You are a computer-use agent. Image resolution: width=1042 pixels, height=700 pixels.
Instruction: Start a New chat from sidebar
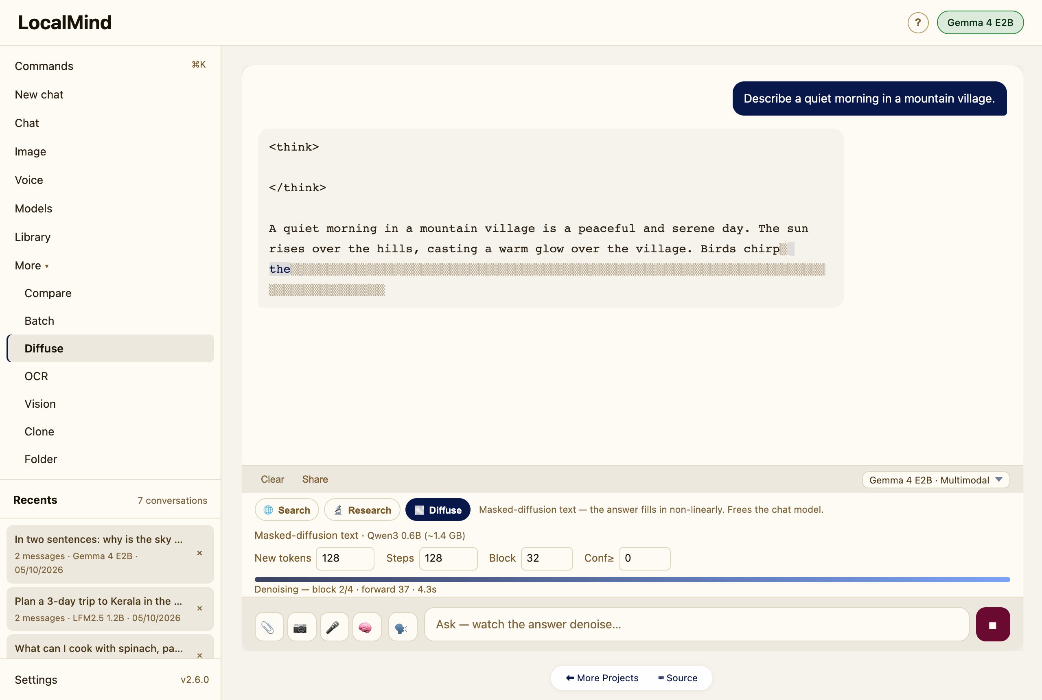click(x=110, y=95)
